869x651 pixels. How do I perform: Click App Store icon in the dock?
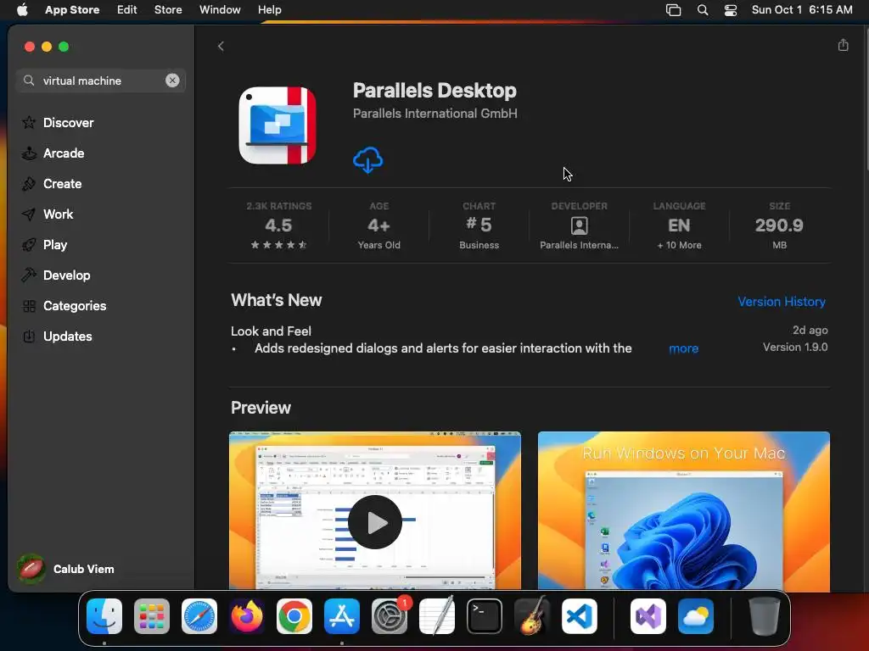(342, 616)
